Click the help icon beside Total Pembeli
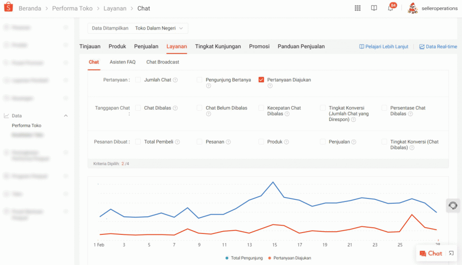Image resolution: width=462 pixels, height=265 pixels. coord(177,142)
